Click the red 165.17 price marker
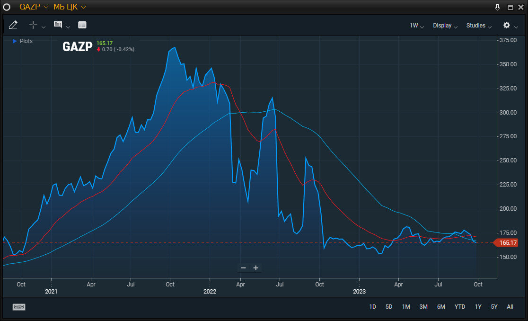528x321 pixels. pos(506,243)
